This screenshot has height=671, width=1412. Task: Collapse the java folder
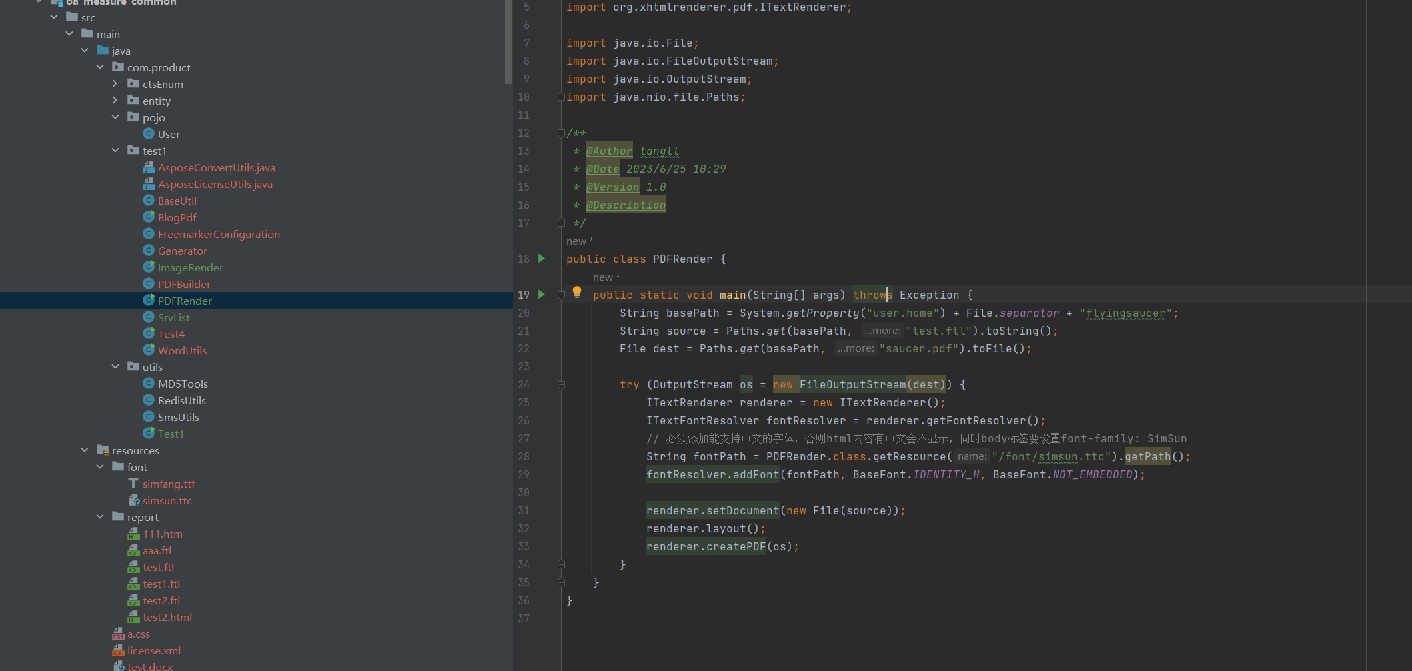pyautogui.click(x=85, y=51)
